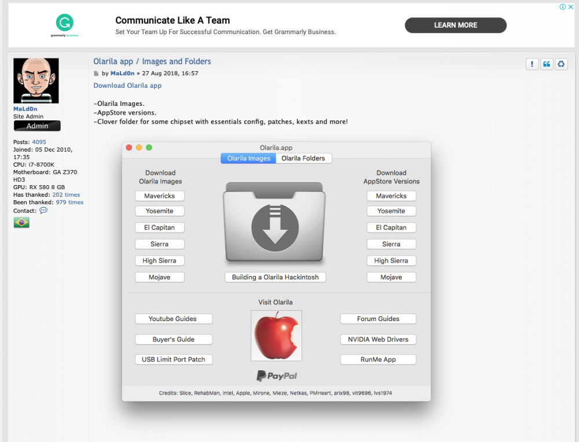Click the report post exclamation icon

[532, 64]
